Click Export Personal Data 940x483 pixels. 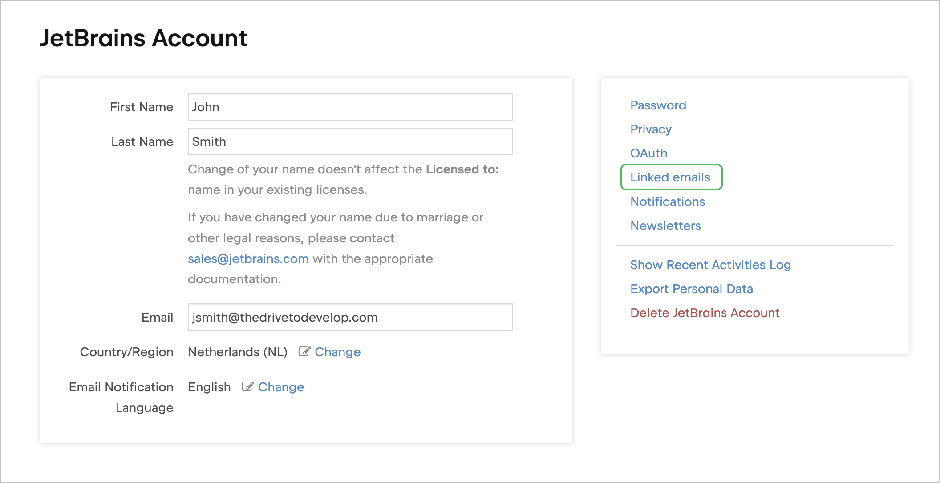(691, 289)
